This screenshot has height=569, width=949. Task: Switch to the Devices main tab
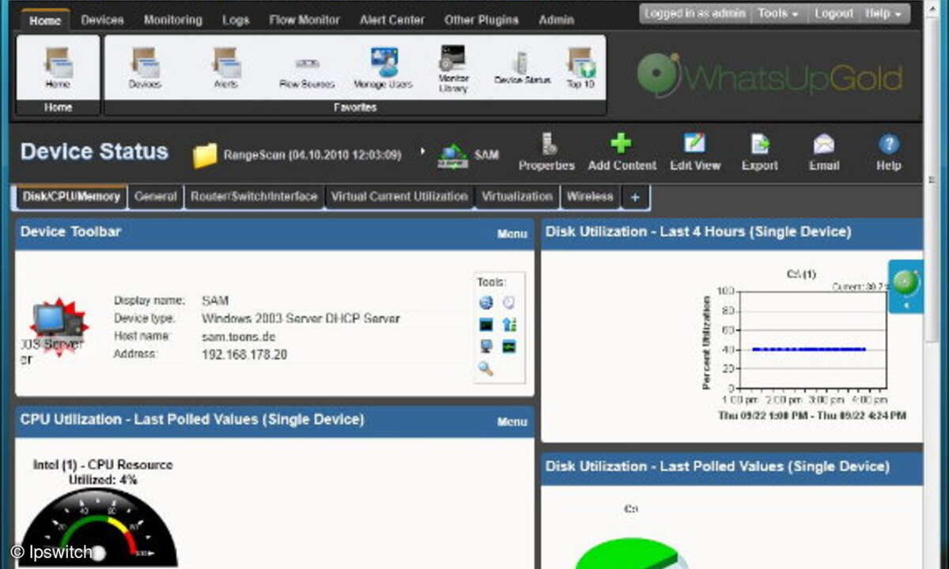(102, 20)
